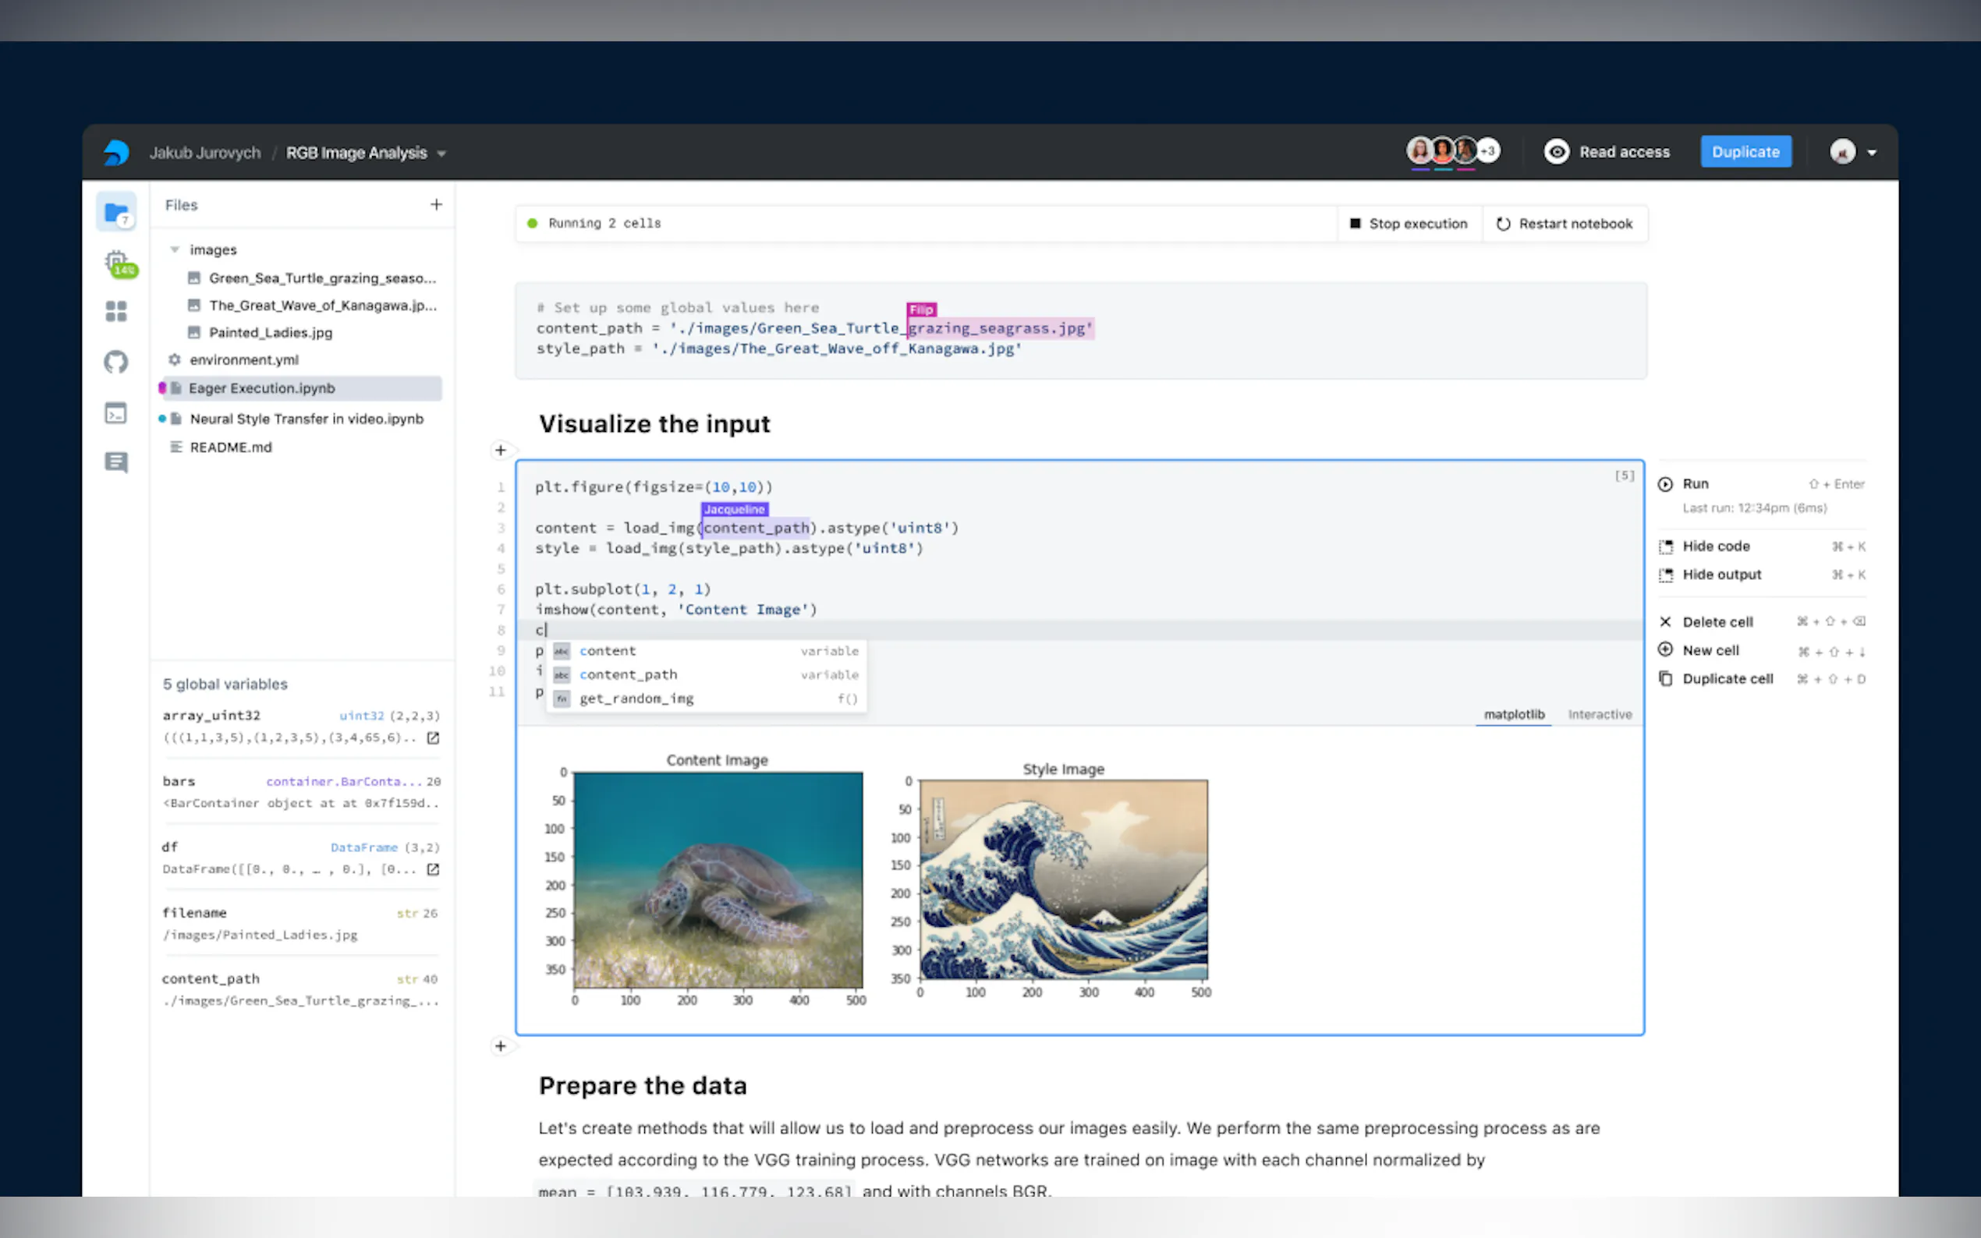Toggle Hide code for the cell
Viewport: 1981px width, 1238px height.
[x=1716, y=546]
